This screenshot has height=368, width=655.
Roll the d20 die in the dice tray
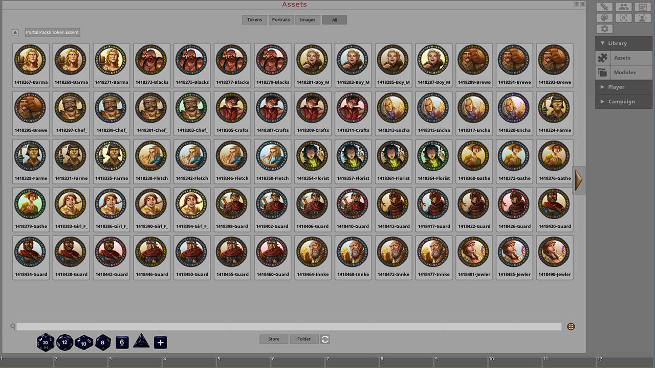(46, 342)
